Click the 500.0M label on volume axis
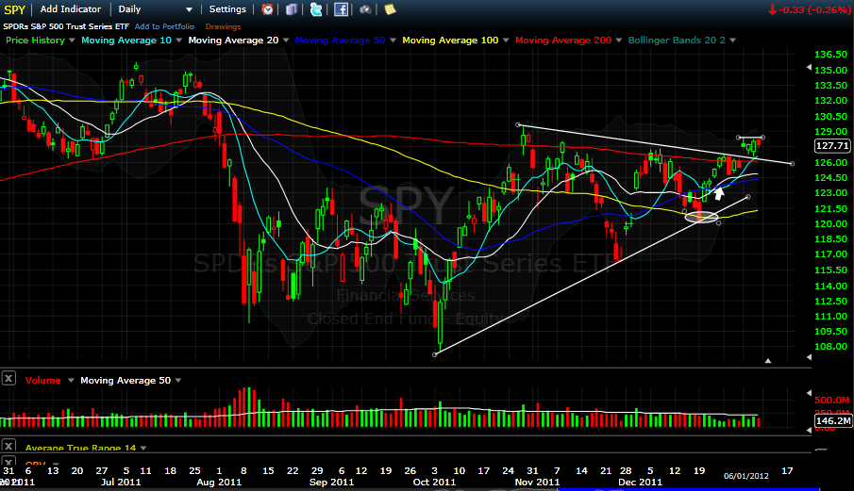 832,401
